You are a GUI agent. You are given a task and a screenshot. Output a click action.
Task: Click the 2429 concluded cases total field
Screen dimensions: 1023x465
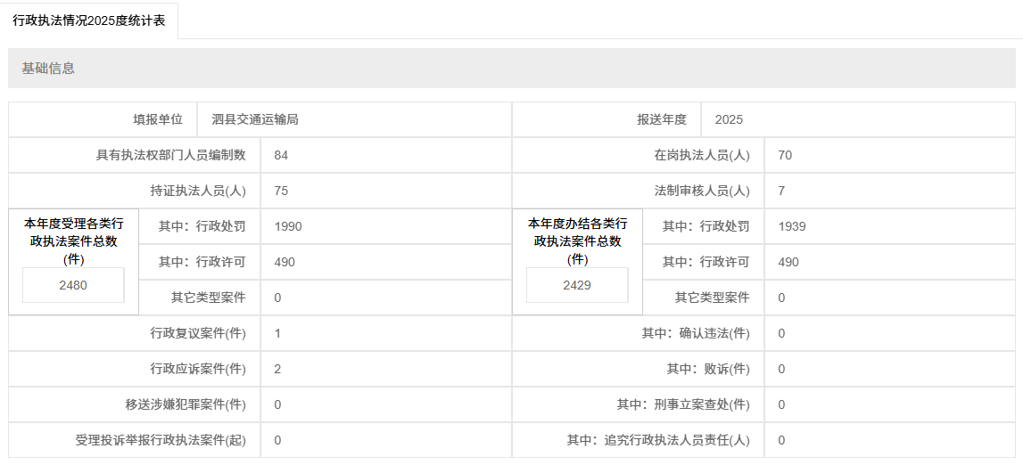pyautogui.click(x=577, y=285)
